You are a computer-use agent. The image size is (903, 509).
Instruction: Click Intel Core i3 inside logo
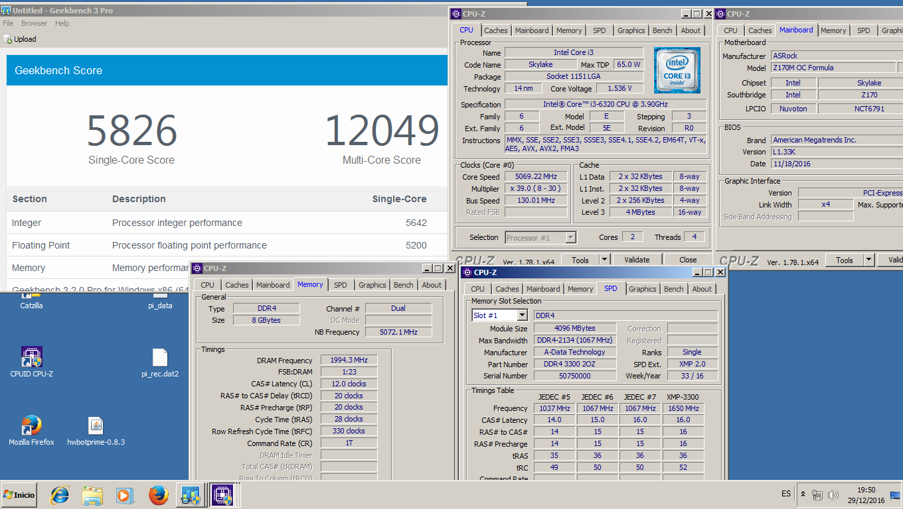point(677,70)
